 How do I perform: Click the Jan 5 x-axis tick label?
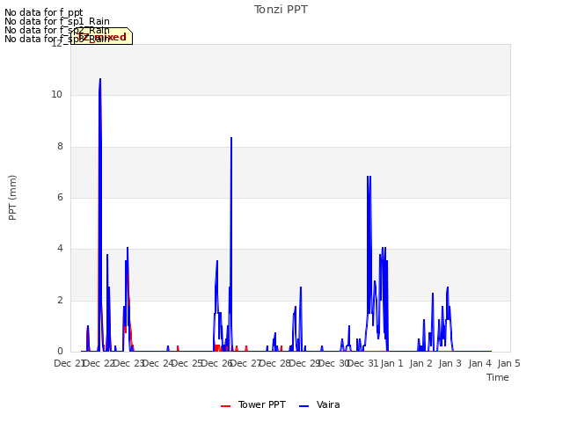point(508,363)
